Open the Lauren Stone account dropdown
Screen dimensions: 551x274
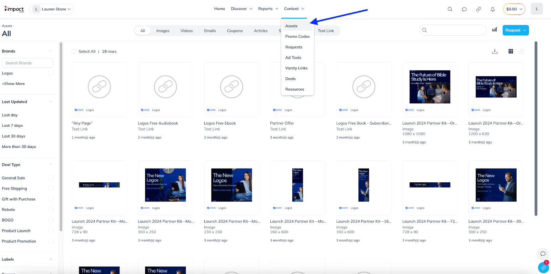point(51,9)
